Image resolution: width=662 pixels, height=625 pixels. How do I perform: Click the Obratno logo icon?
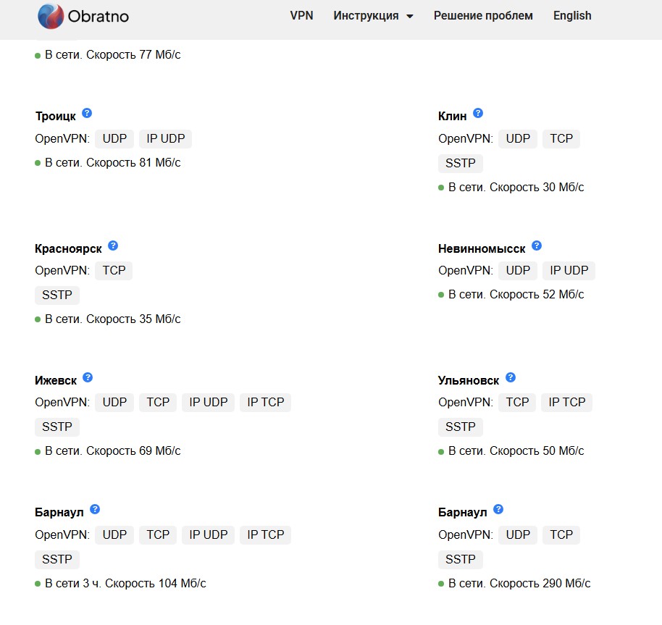tap(51, 16)
